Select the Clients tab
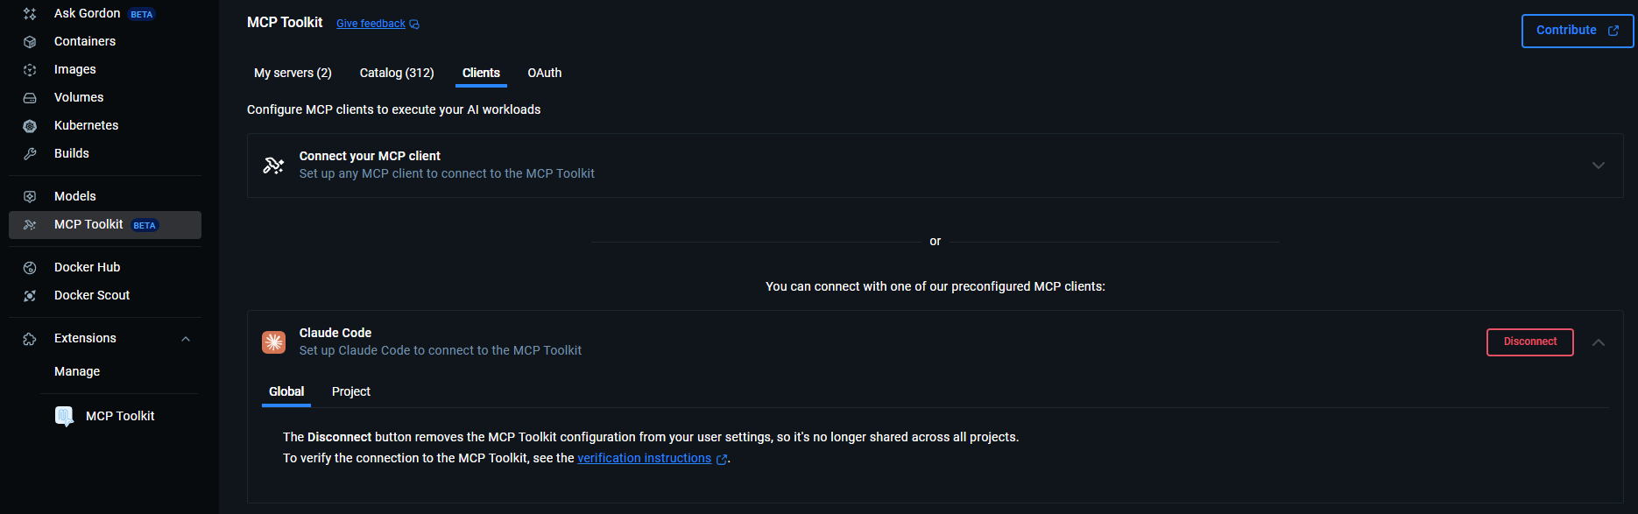1638x514 pixels. pyautogui.click(x=481, y=73)
